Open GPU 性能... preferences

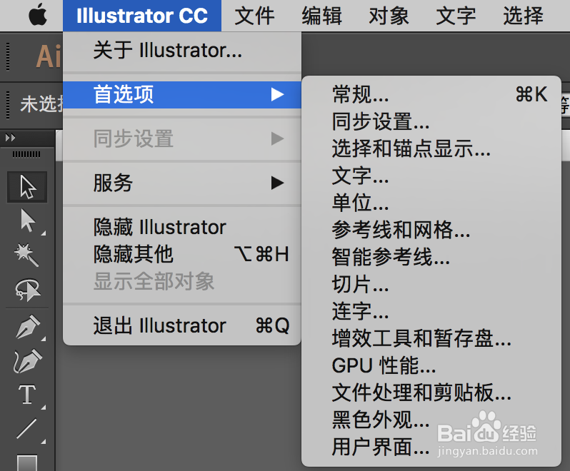pos(431,365)
